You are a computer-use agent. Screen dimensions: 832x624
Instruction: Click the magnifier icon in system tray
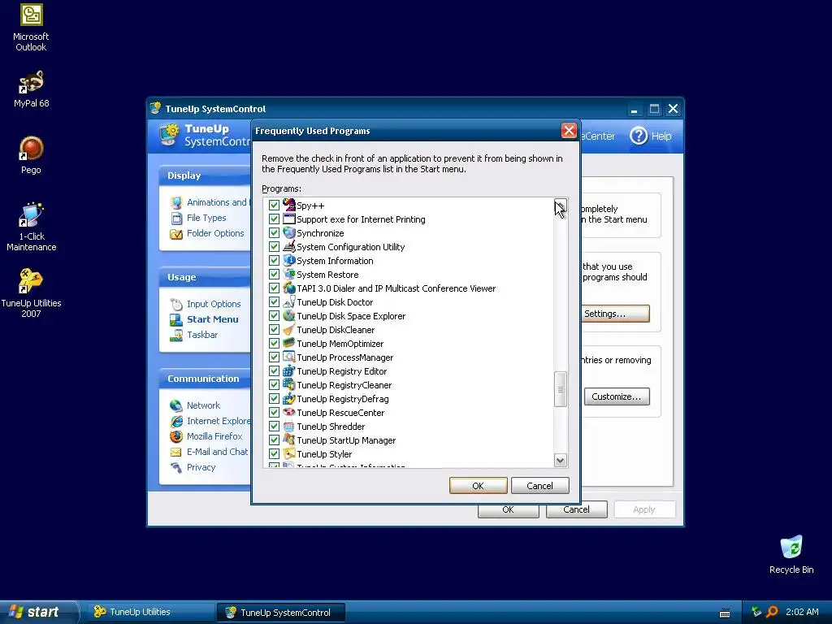[x=772, y=612]
